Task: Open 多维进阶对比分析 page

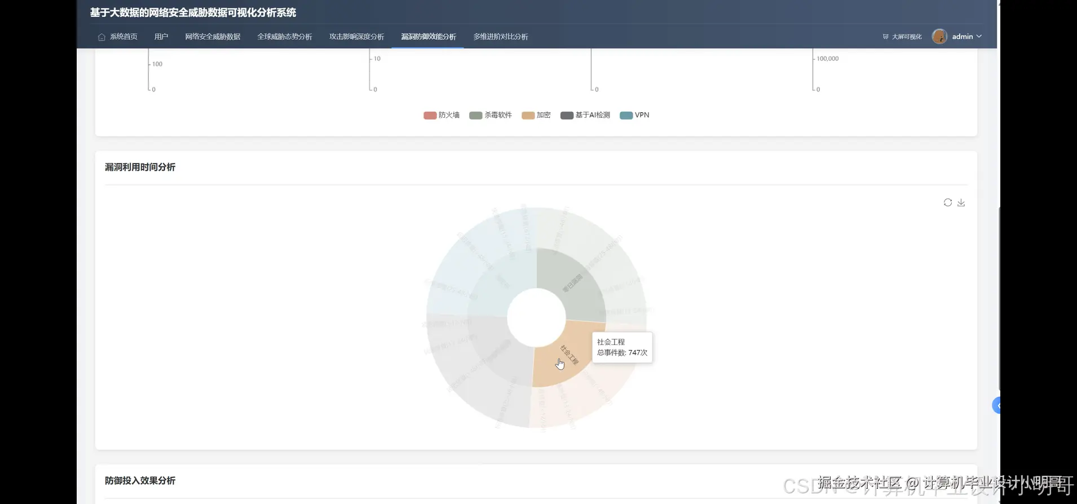Action: point(501,37)
